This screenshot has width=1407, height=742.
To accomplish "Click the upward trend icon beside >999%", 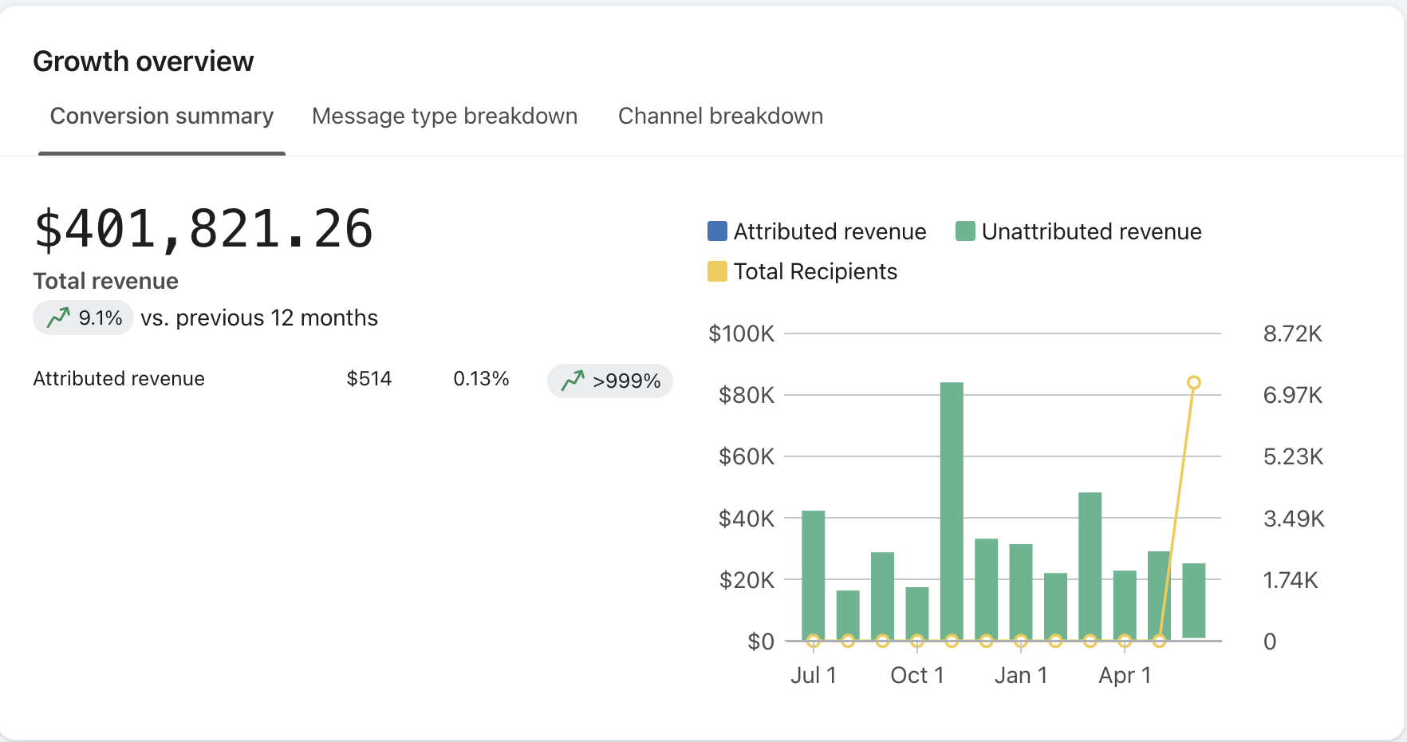I will (573, 381).
